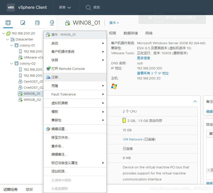Open 虚拟机策略 submenu
Screen dimensions: 213x193
(75, 103)
